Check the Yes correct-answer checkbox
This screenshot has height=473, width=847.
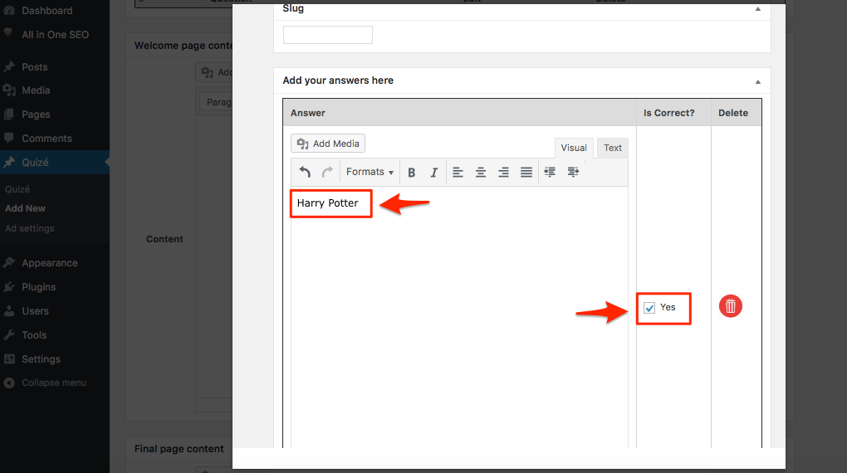[650, 308]
